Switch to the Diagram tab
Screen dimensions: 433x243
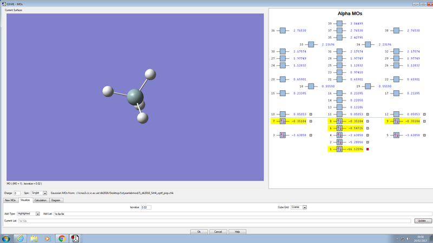(56, 200)
